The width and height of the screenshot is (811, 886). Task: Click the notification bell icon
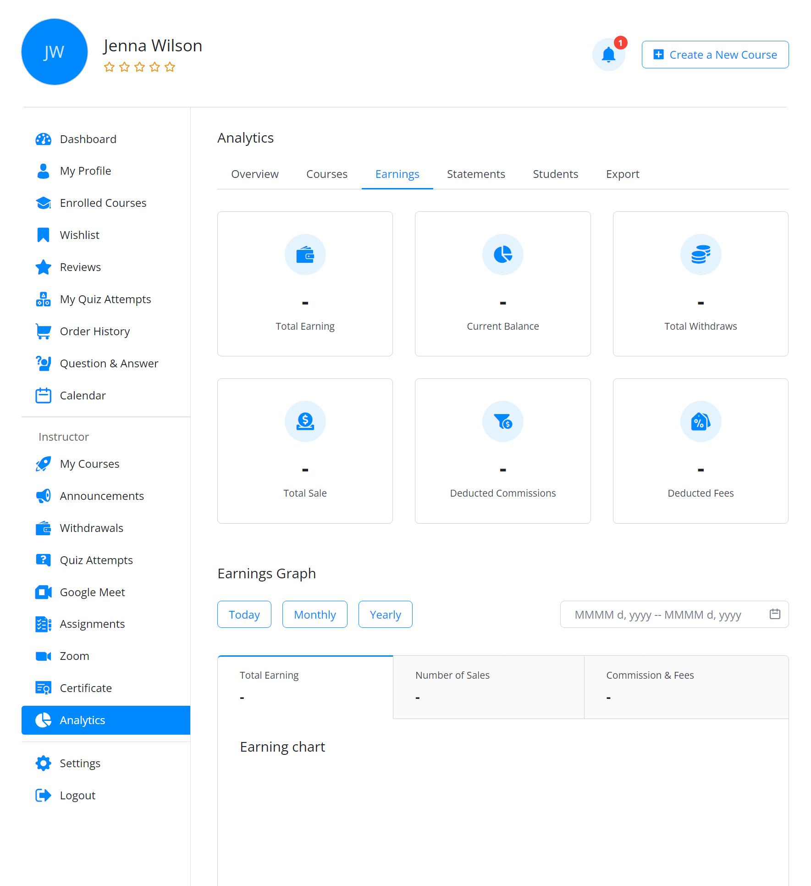[x=608, y=55]
